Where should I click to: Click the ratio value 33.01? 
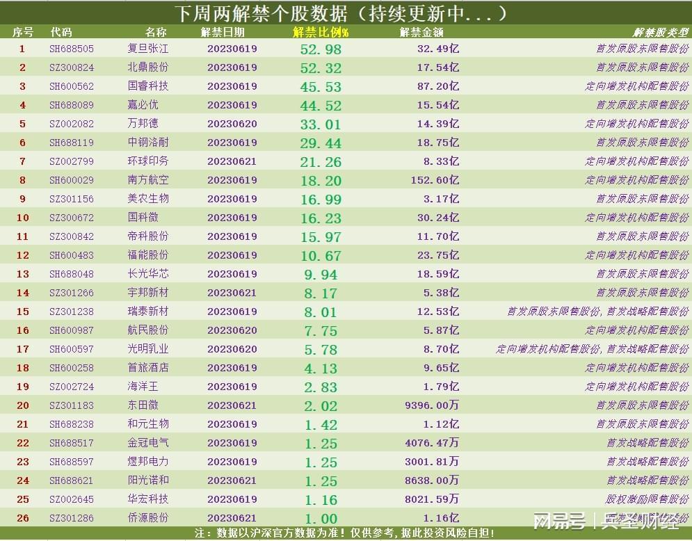[321, 124]
